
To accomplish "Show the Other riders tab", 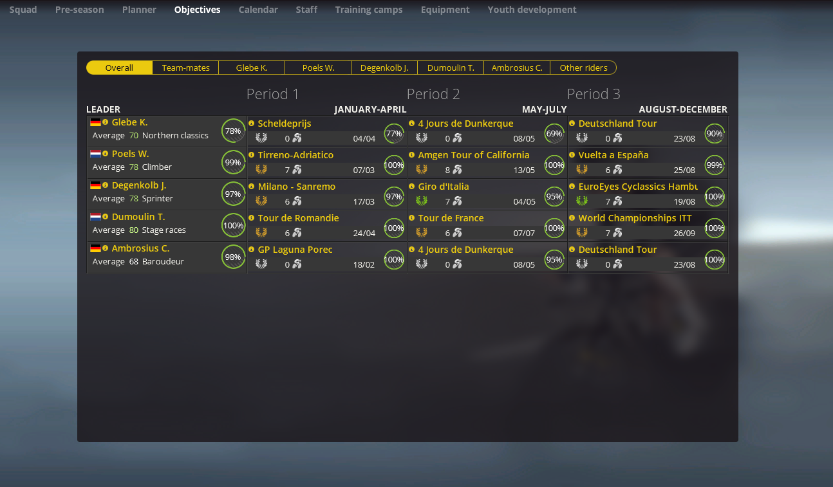I will tap(583, 68).
